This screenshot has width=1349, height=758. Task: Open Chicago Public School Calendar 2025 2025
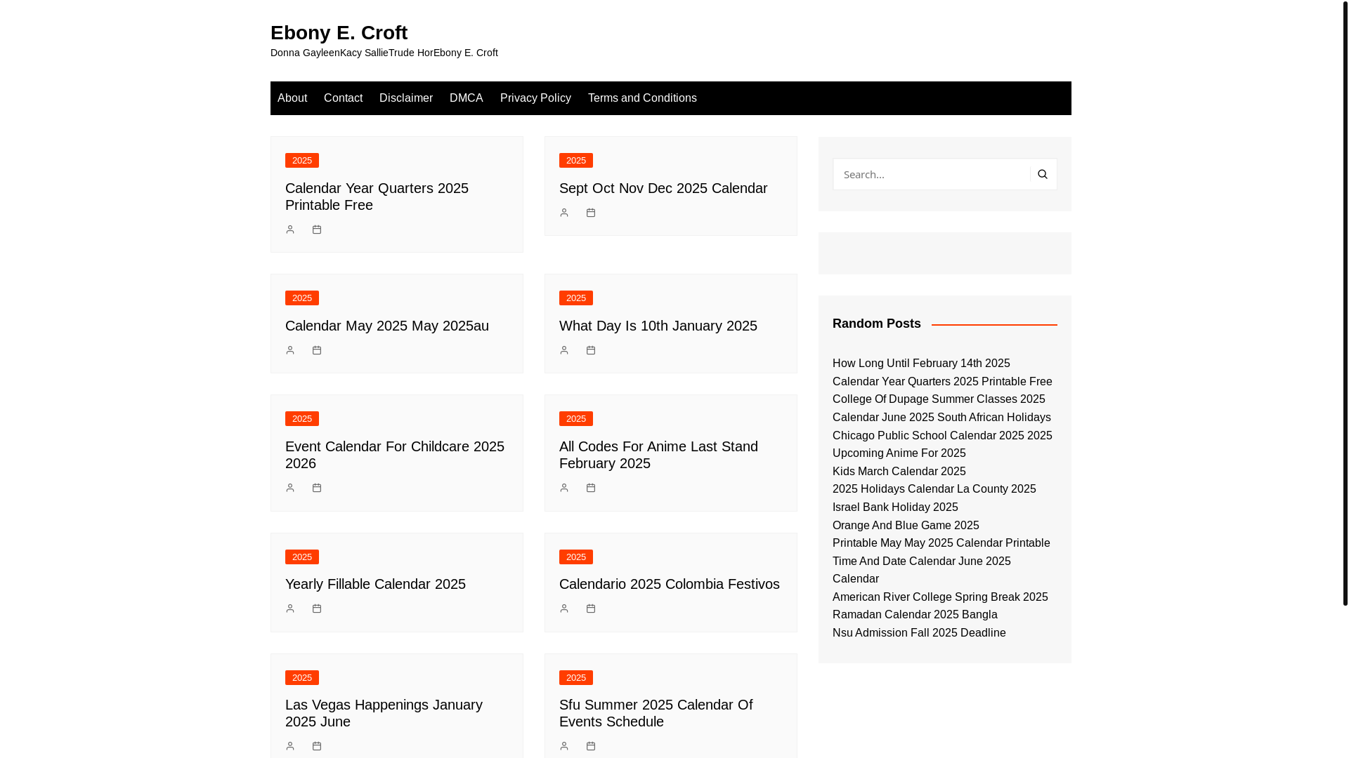(942, 436)
